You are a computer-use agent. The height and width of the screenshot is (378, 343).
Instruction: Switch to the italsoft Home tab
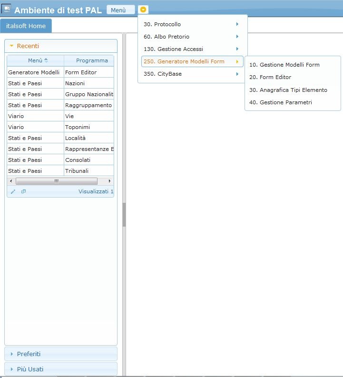click(x=26, y=26)
